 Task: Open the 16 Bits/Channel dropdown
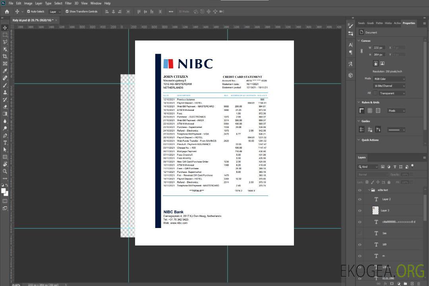pos(389,86)
